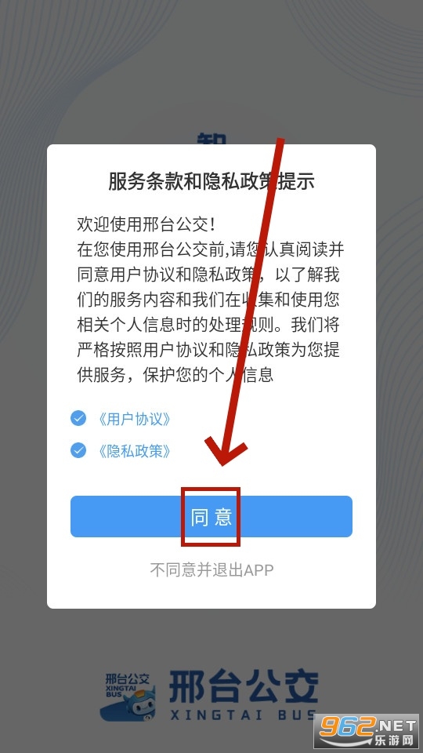The image size is (423, 753).
Task: Tap the blue 同意 button
Action: [211, 516]
